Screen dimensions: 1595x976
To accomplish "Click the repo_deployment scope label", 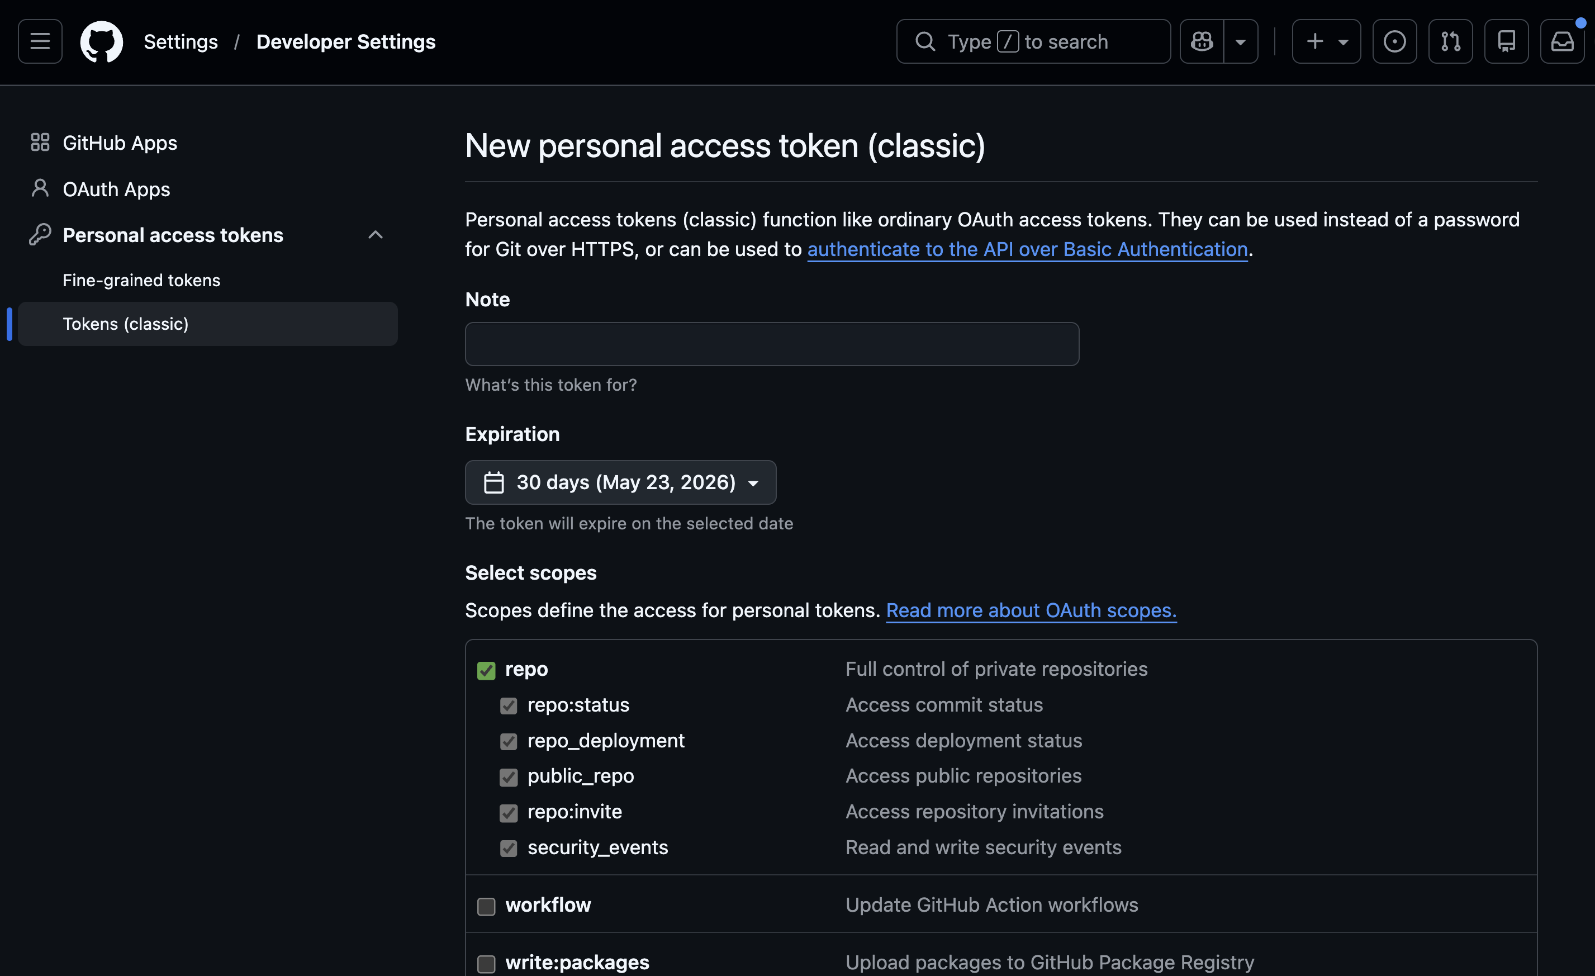I will click(x=606, y=740).
